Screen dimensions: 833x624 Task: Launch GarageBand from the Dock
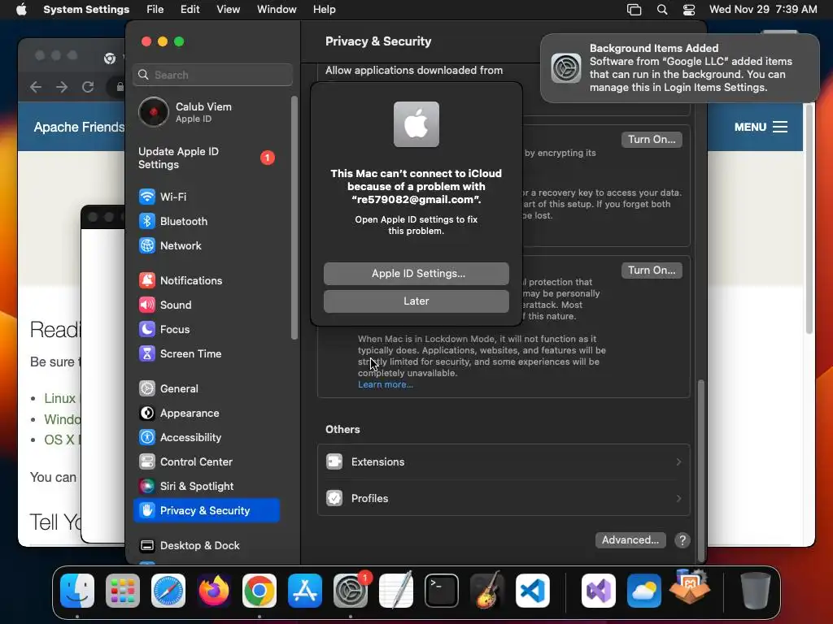point(486,590)
